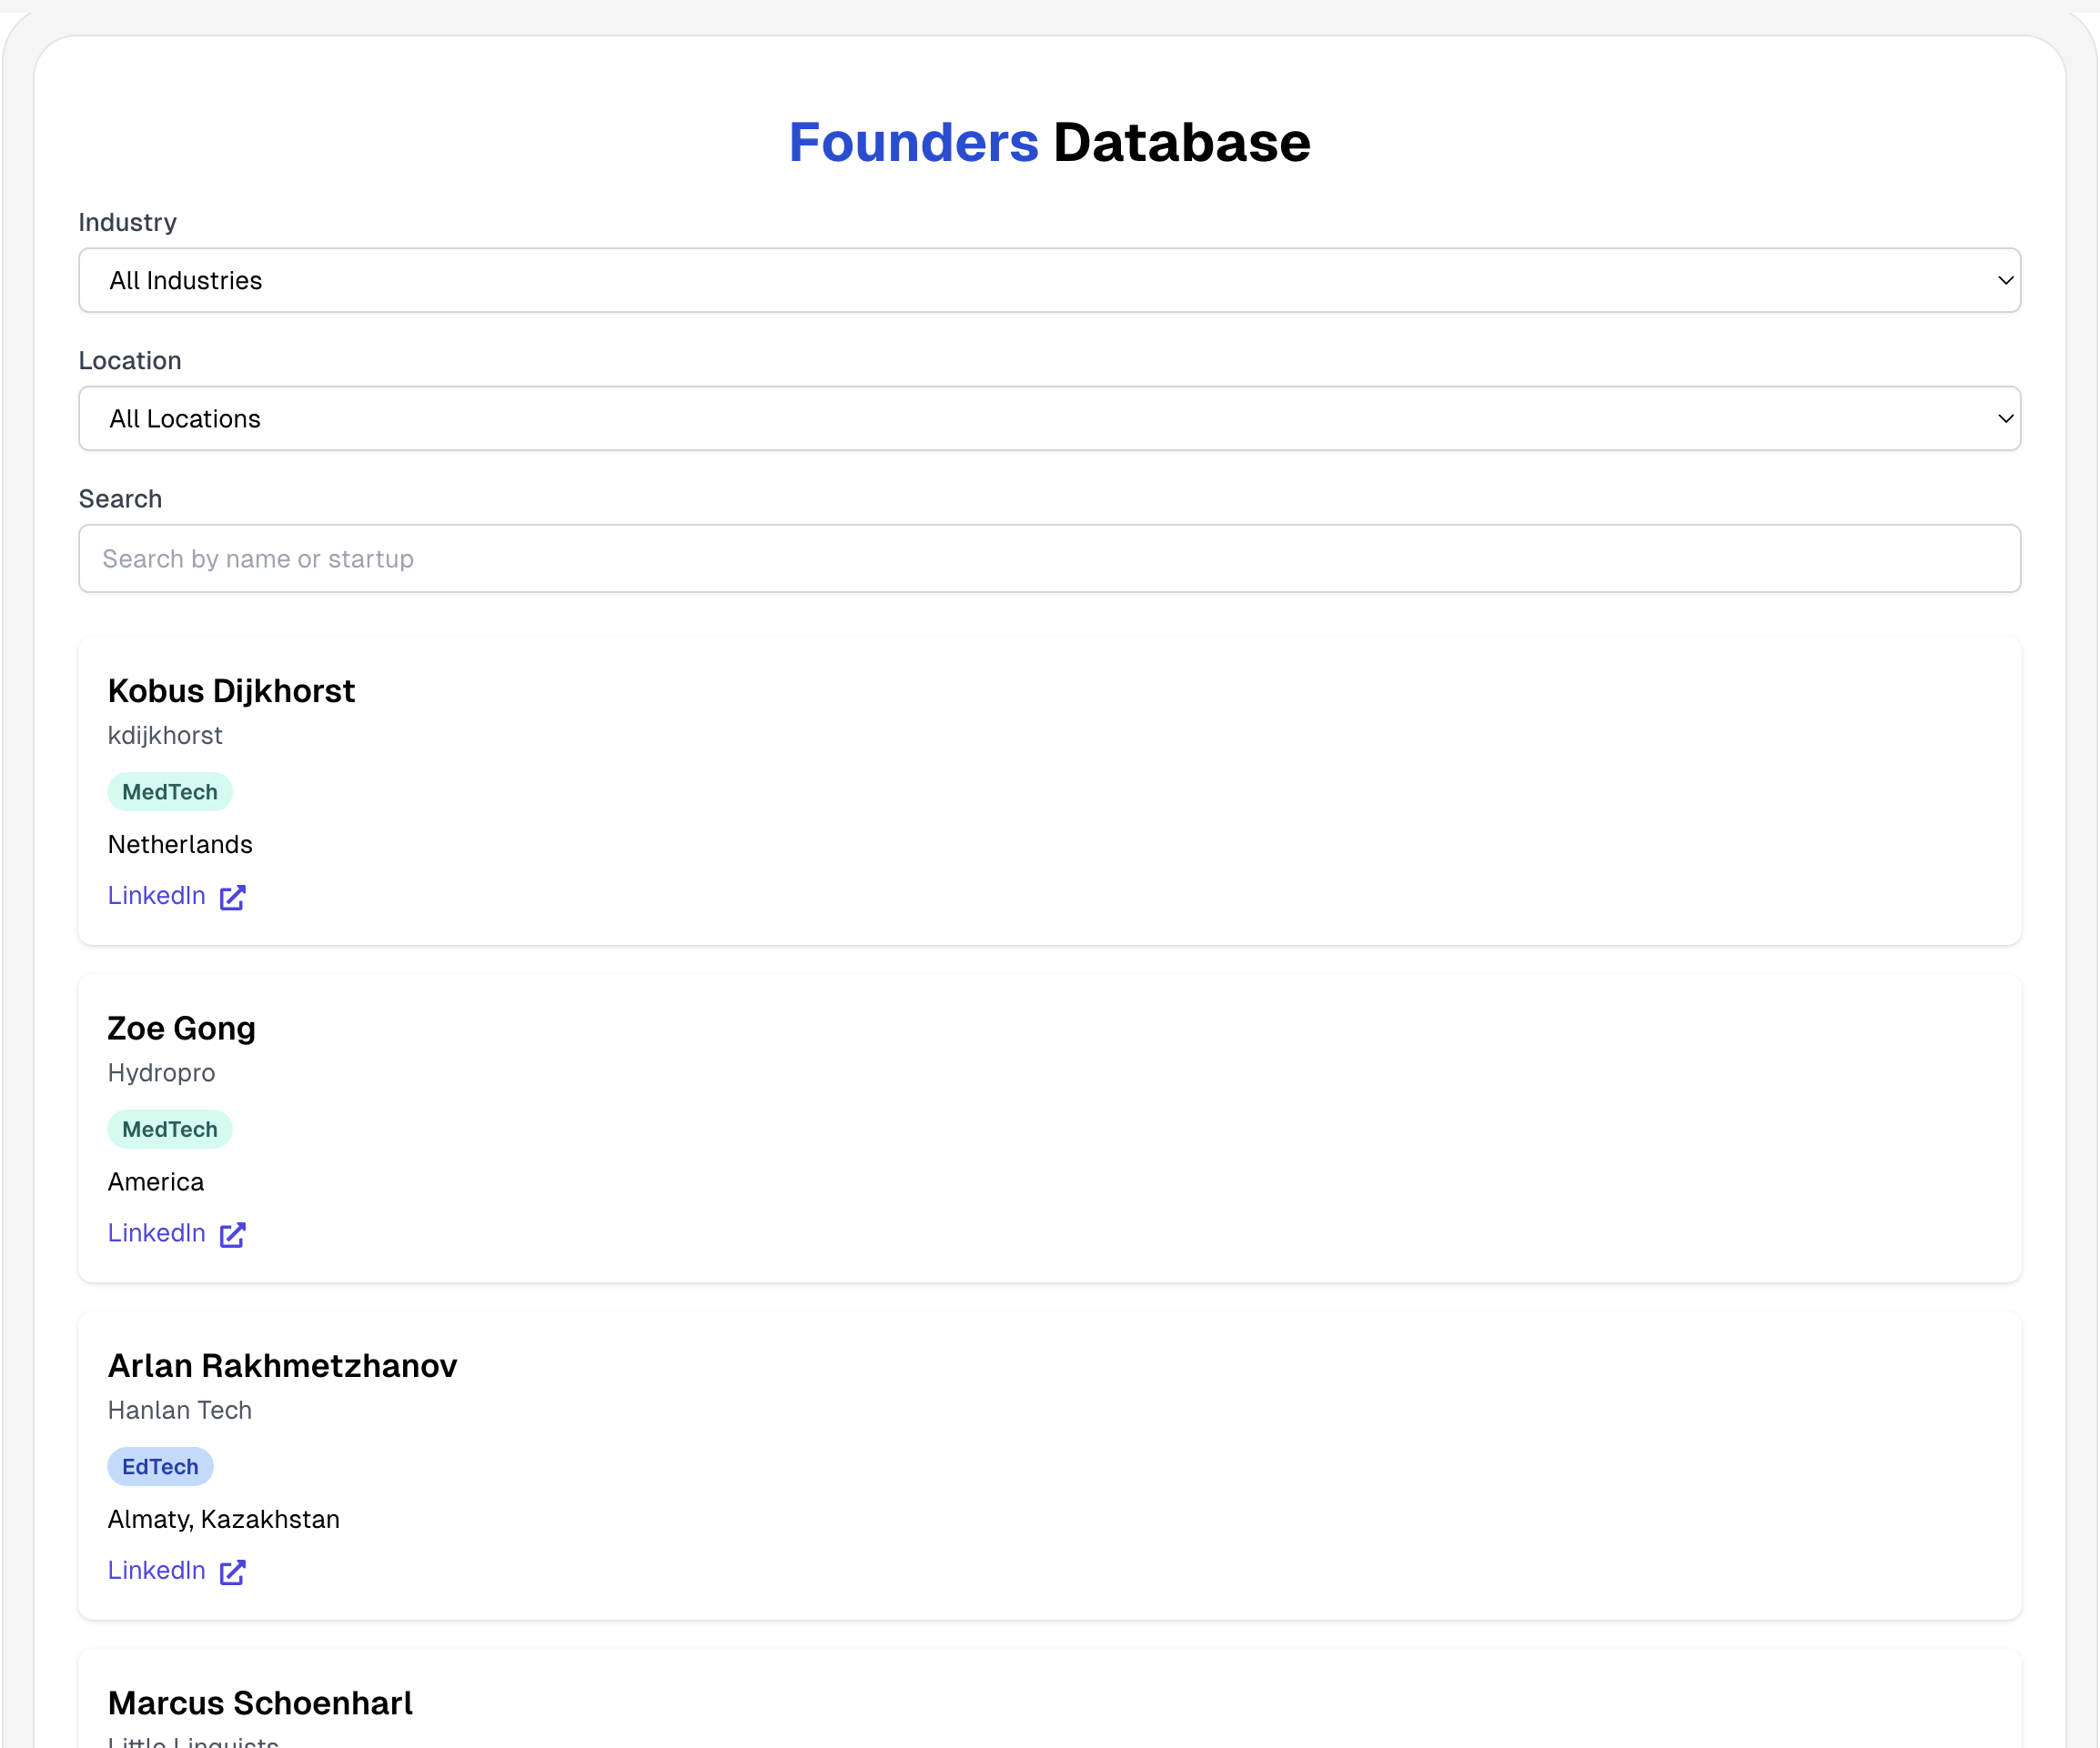2100x1748 pixels.
Task: Click the Marcus Schoenharl founder name
Action: point(260,1702)
